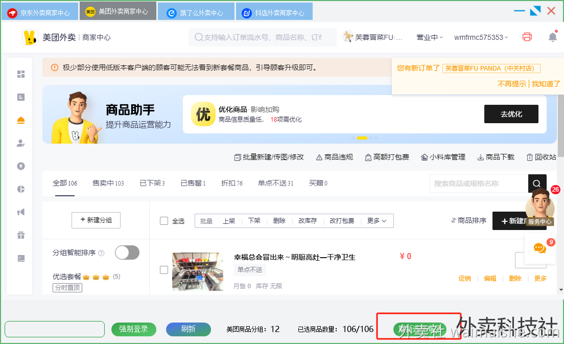Click the empty bottom-left text field
The image size is (564, 344).
click(55, 329)
